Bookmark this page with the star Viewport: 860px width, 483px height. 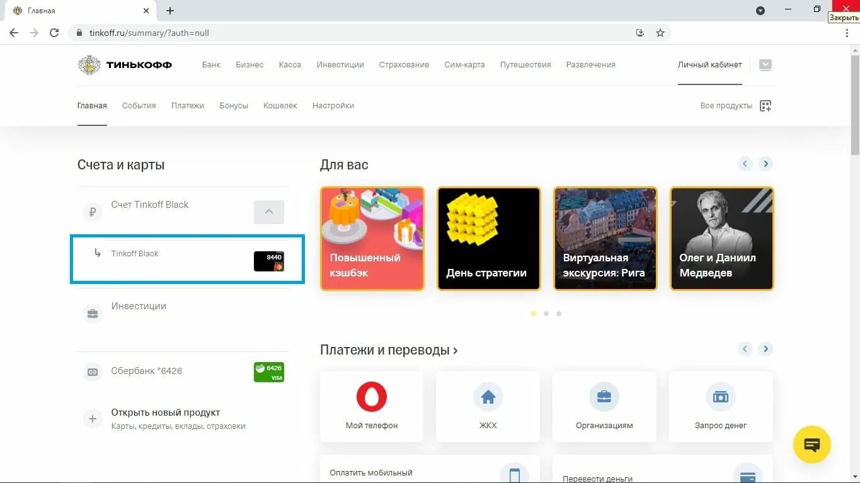[660, 33]
